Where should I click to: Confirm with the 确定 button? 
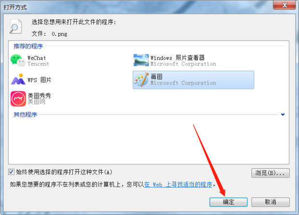[x=229, y=202]
